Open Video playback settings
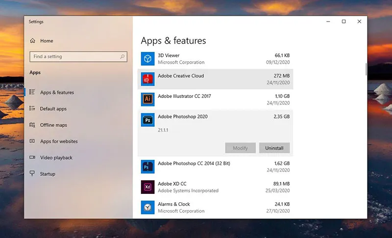 56,158
